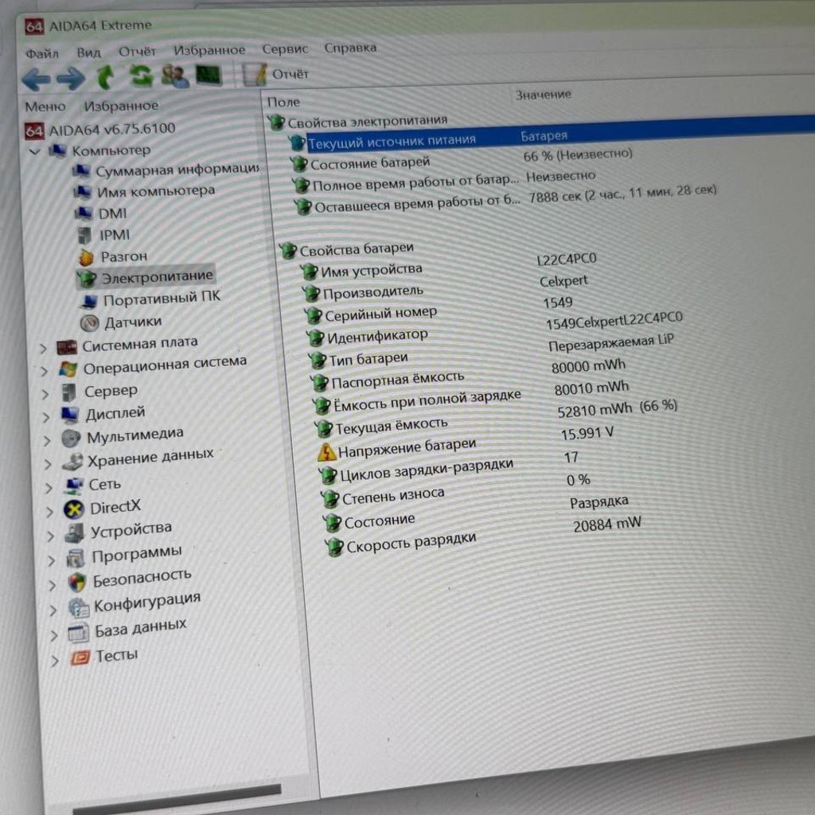The image size is (815, 815).
Task: Open the Сервис menu
Action: [x=285, y=49]
